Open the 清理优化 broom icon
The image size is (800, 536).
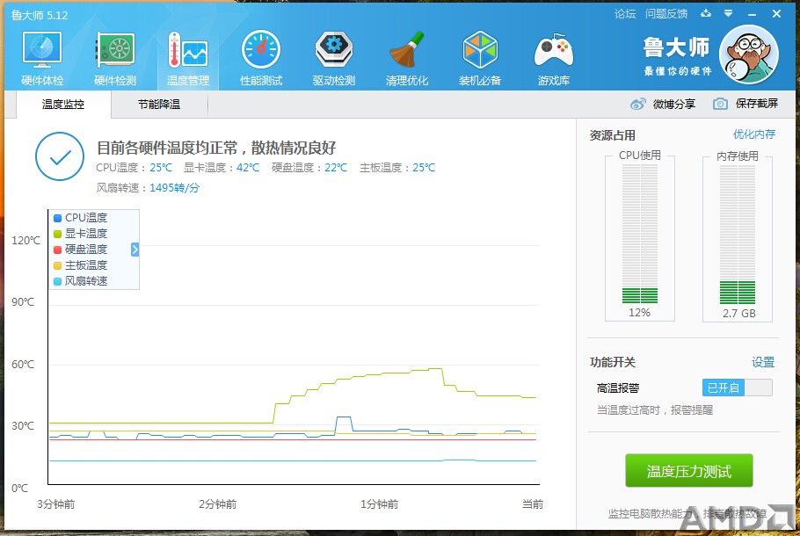pos(407,50)
